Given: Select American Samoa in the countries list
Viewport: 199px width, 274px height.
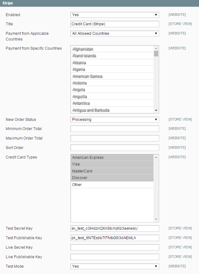Looking at the screenshot, I should (112, 76).
